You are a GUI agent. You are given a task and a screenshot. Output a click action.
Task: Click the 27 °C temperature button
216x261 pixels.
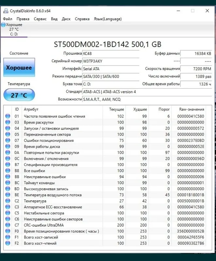coord(19,95)
